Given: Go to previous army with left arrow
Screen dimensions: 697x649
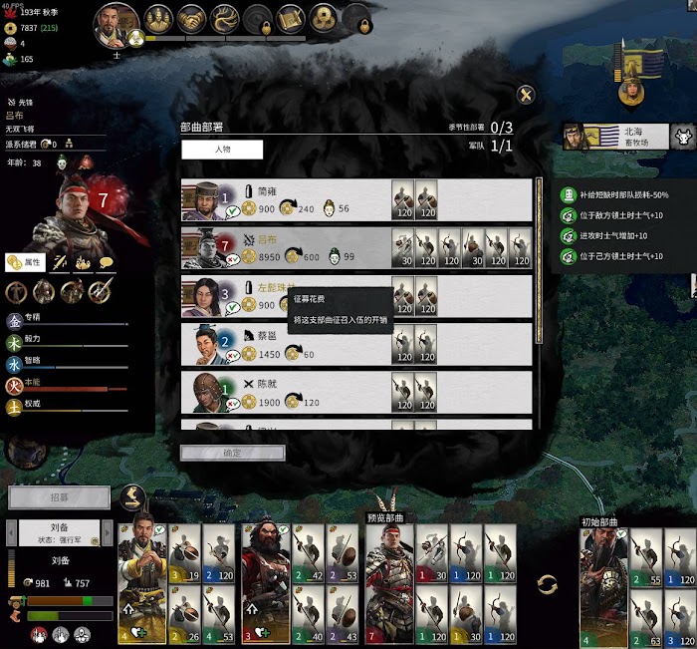Looking at the screenshot, I should [x=12, y=532].
